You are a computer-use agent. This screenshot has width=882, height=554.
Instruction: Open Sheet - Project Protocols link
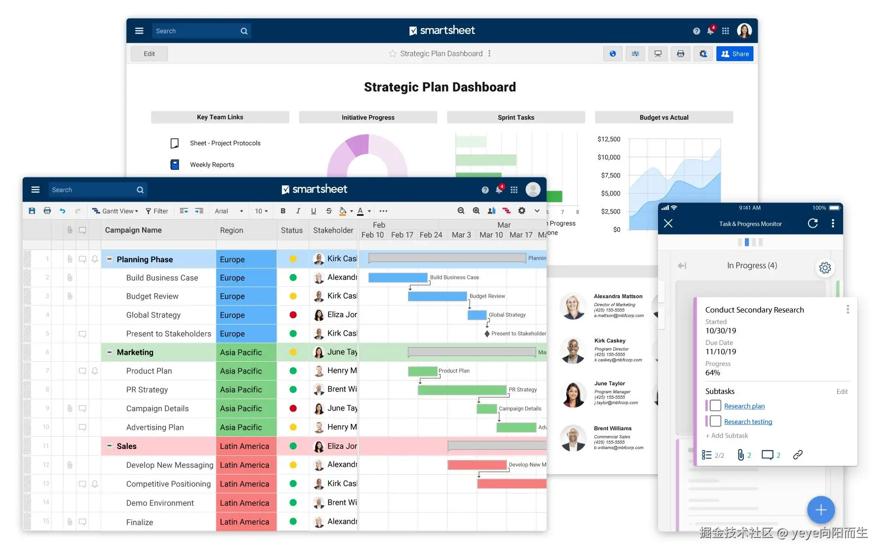[225, 143]
